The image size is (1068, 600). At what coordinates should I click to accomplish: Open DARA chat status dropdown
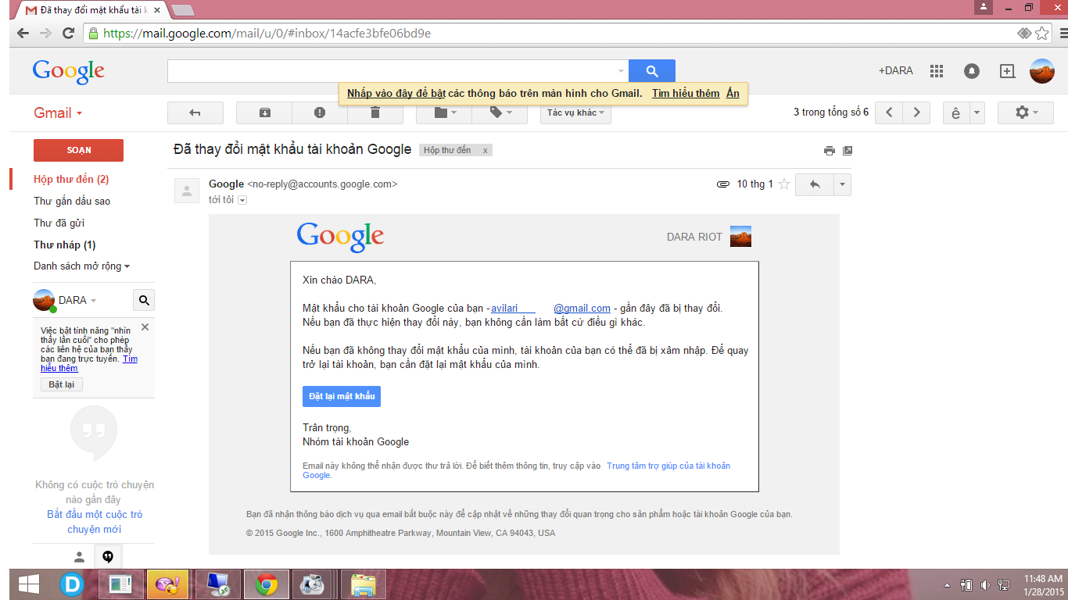(77, 301)
